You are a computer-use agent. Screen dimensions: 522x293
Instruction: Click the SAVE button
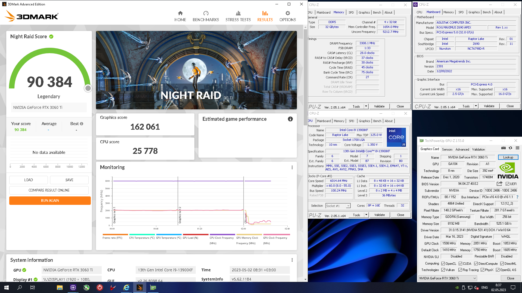69,180
